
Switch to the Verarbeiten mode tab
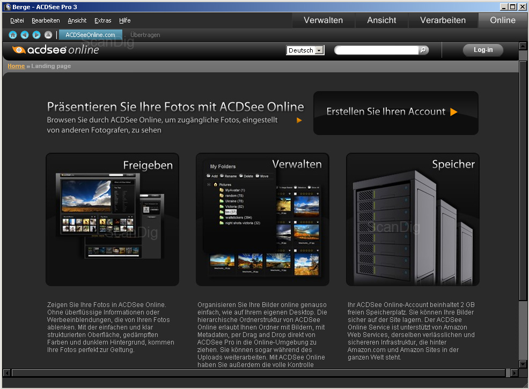pos(443,20)
